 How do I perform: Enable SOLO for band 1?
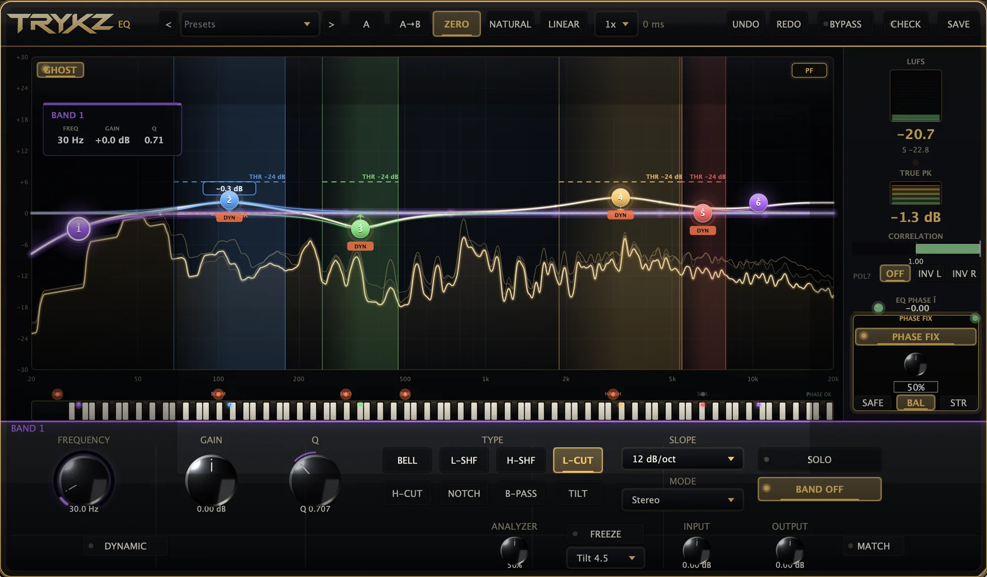pyautogui.click(x=819, y=460)
